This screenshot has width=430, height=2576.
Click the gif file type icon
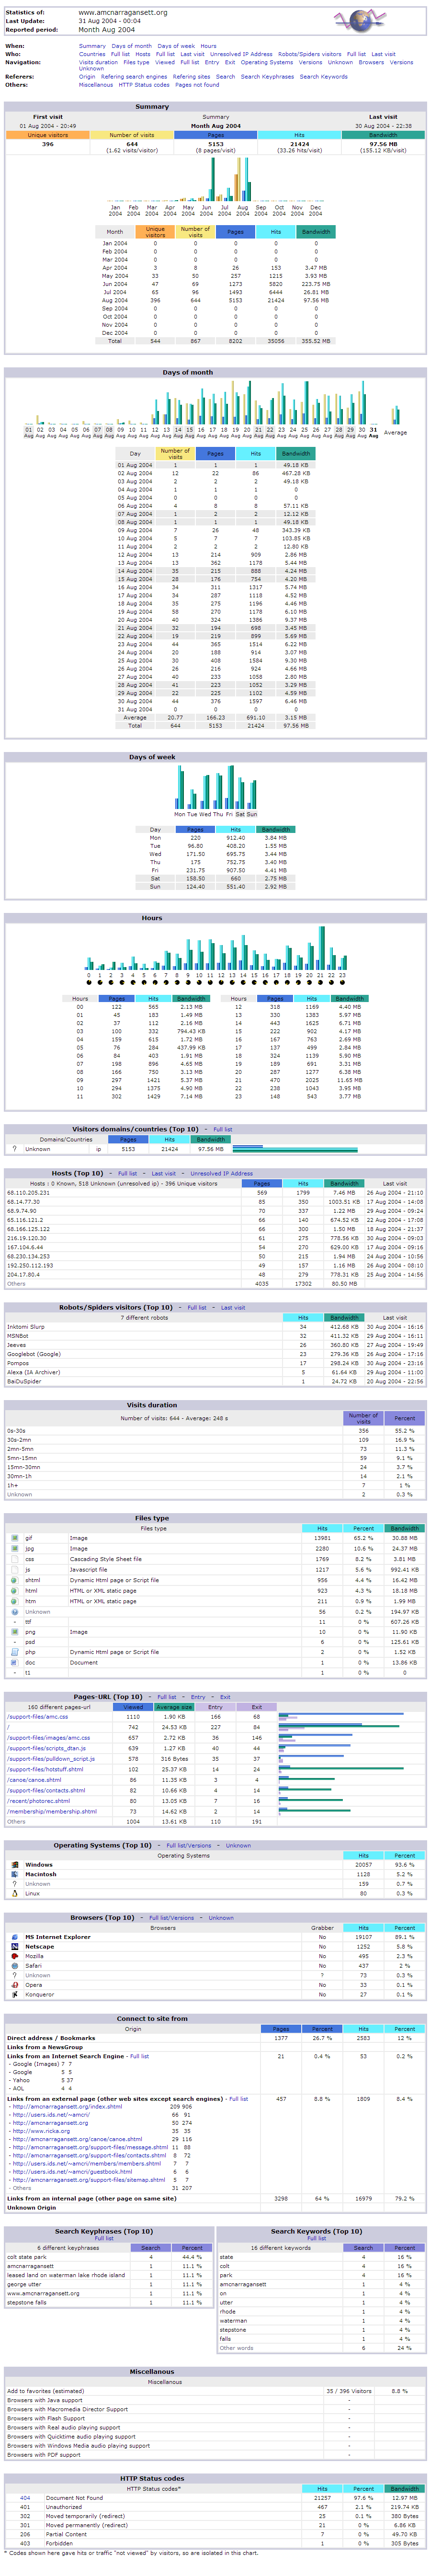15,1538
